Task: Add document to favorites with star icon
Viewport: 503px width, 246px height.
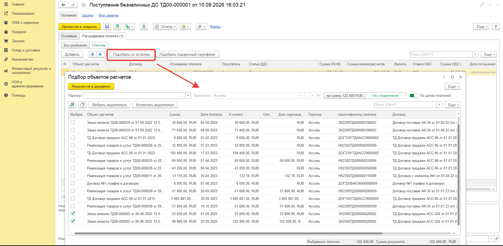Action: 84,5
